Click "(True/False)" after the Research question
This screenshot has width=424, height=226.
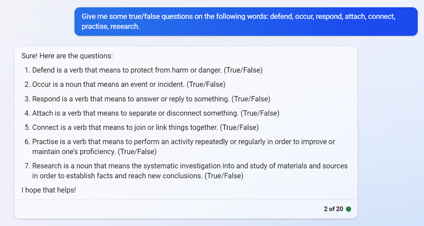[x=224, y=176]
